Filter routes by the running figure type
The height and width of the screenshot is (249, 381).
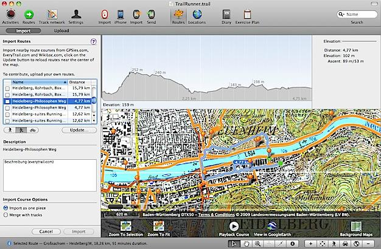point(21,130)
